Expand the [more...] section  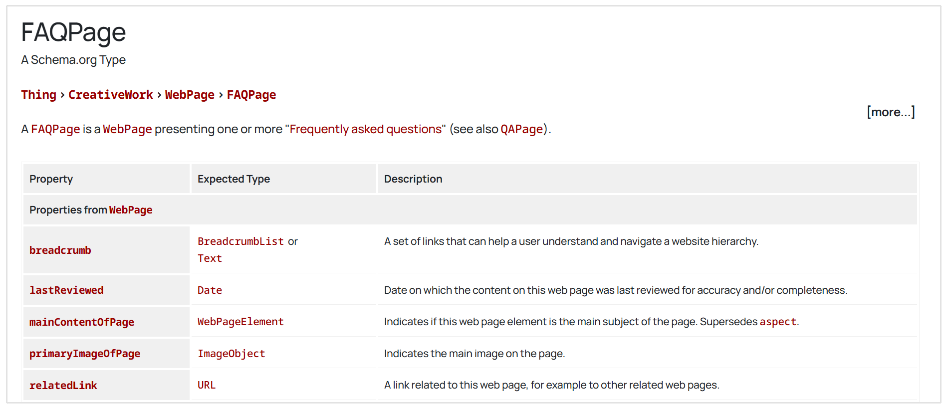(x=891, y=112)
